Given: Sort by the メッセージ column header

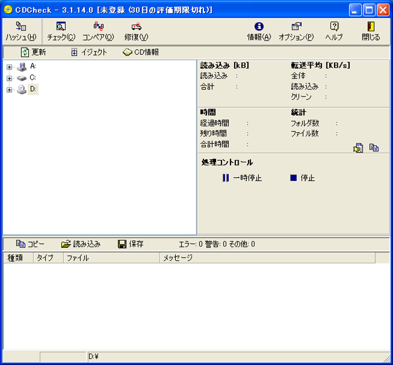Looking at the screenshot, I should click(x=268, y=258).
